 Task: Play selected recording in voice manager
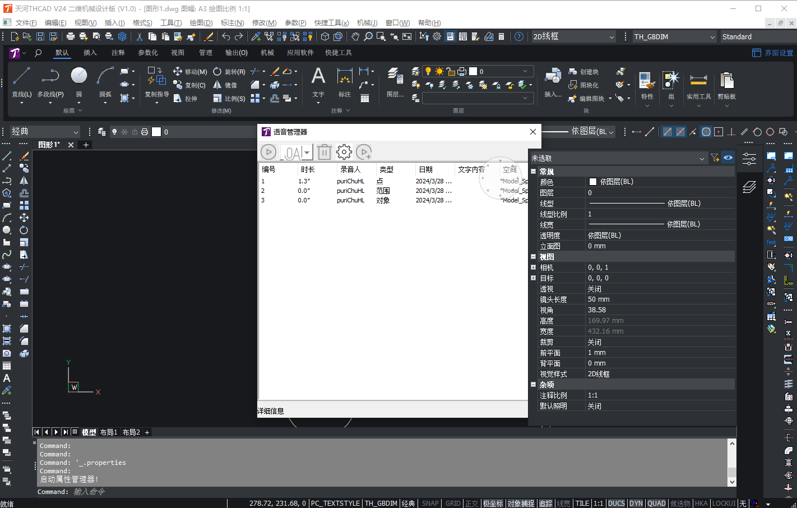[268, 152]
